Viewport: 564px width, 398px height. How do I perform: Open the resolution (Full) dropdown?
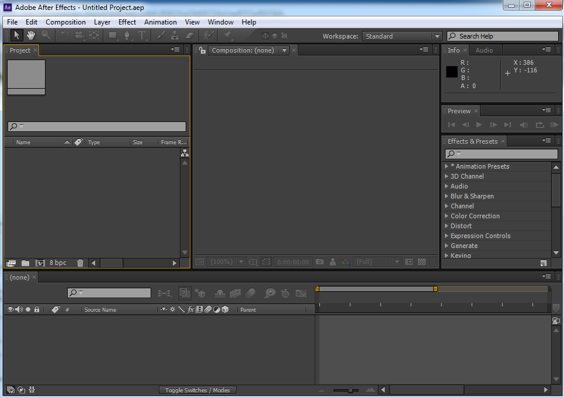[377, 262]
